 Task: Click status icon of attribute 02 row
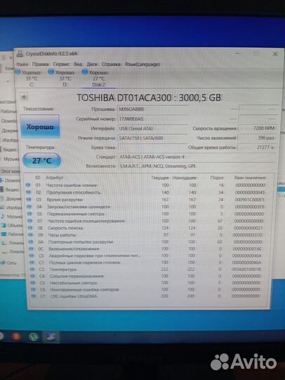(x=28, y=192)
